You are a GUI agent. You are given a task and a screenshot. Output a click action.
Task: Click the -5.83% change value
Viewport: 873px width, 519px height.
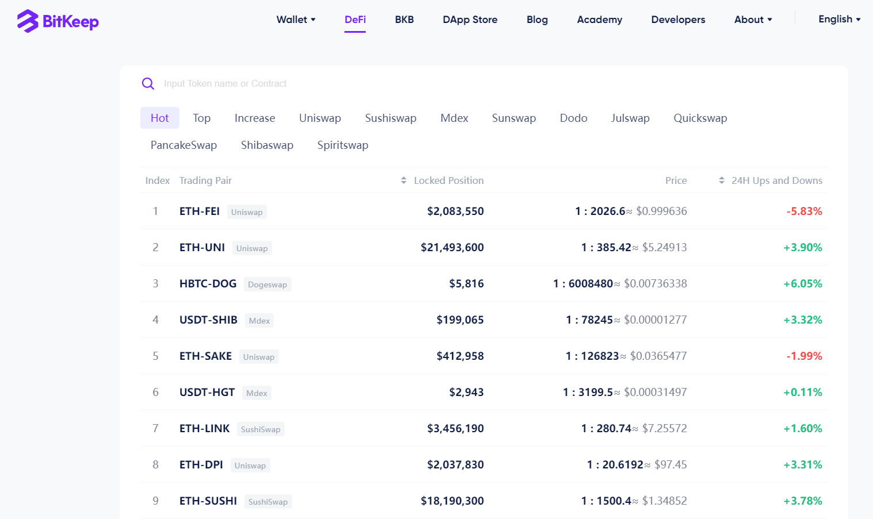tap(804, 211)
